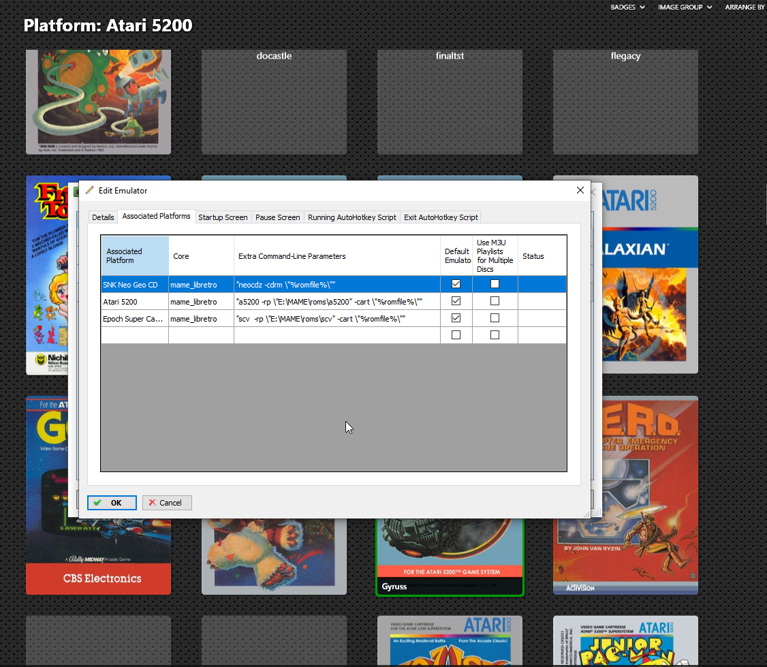Select the game cover showing furry paws

pos(274,557)
